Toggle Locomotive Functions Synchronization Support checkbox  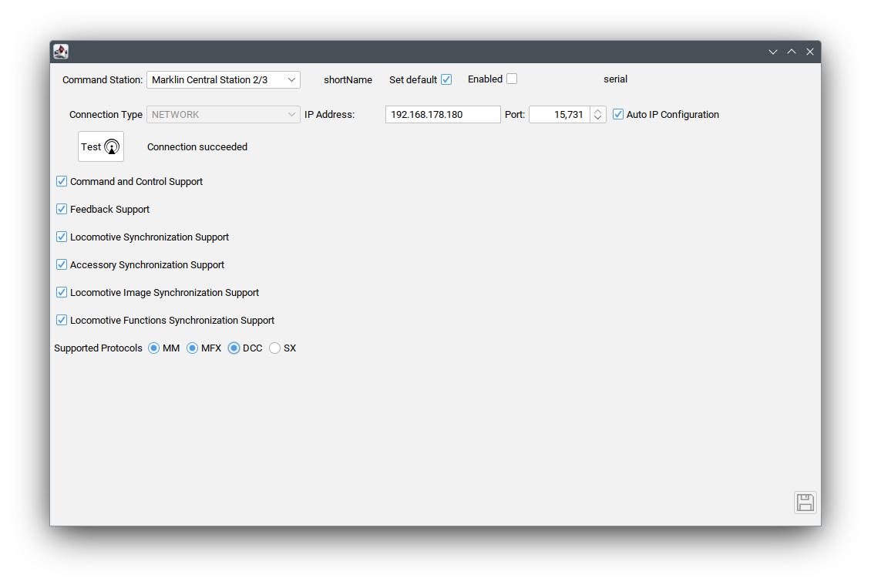tap(62, 320)
